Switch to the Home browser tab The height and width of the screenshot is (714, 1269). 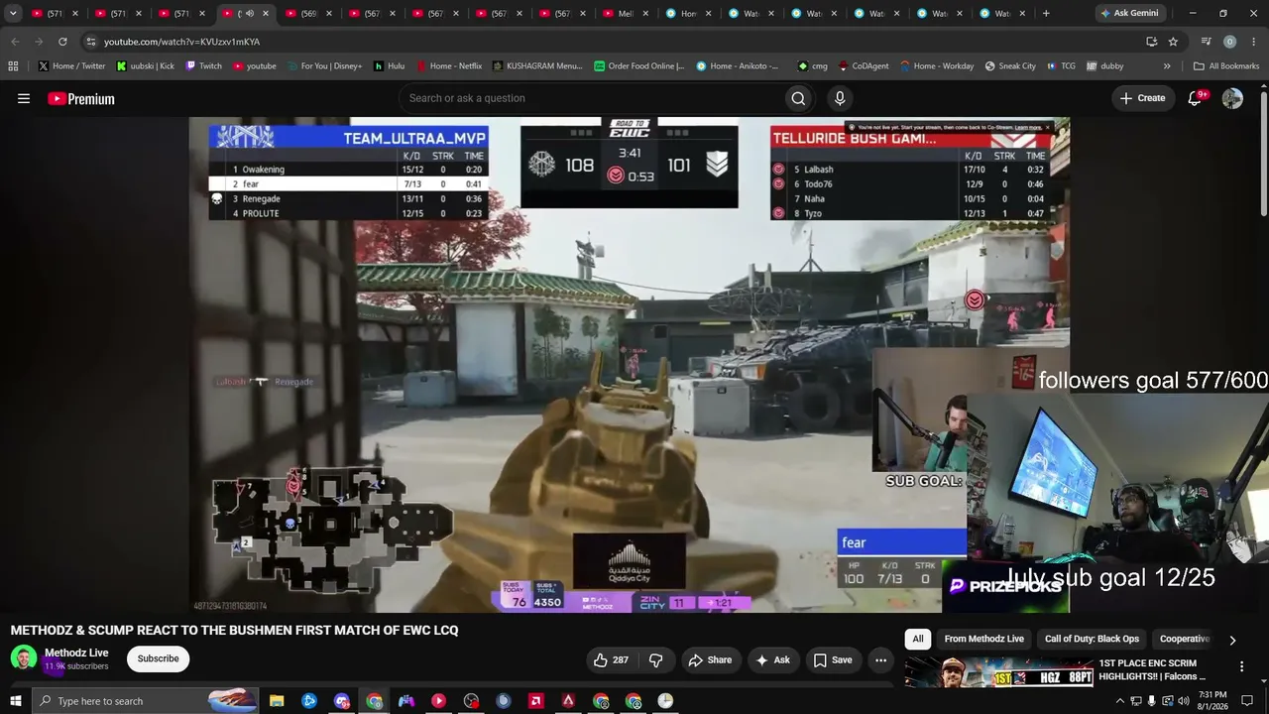pyautogui.click(x=689, y=14)
